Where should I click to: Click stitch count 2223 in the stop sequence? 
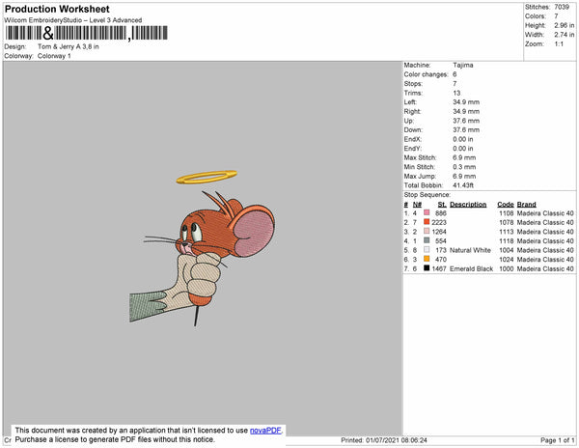point(439,222)
